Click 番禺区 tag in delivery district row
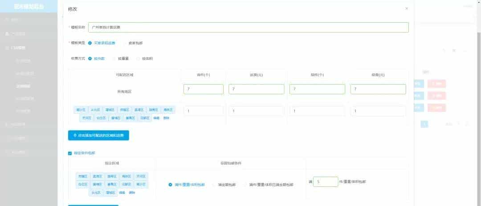Screen dimensions: 481x206 [130, 118]
